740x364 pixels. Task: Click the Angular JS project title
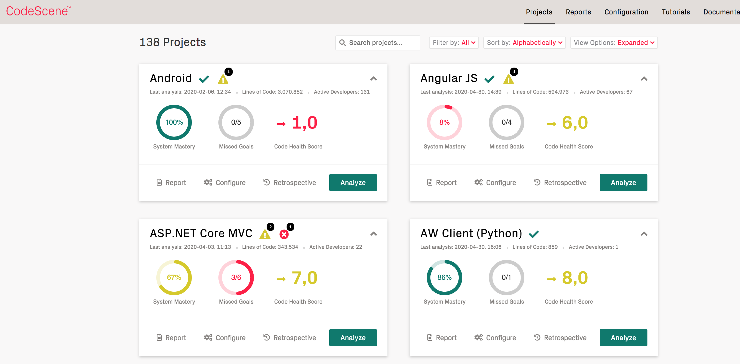coord(449,78)
